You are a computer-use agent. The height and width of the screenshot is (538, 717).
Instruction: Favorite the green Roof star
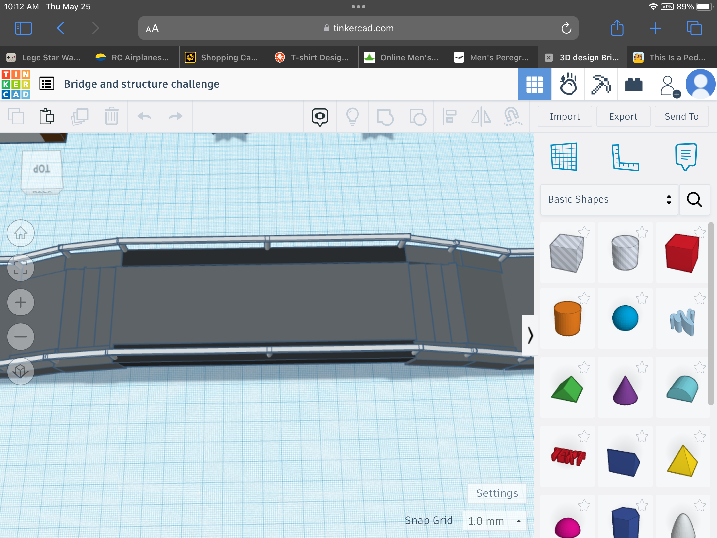pyautogui.click(x=584, y=367)
